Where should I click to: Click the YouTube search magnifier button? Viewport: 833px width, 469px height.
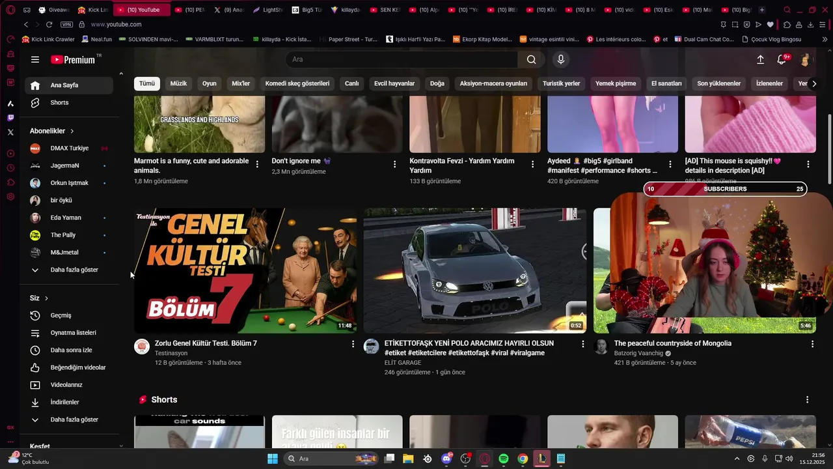[x=532, y=59]
